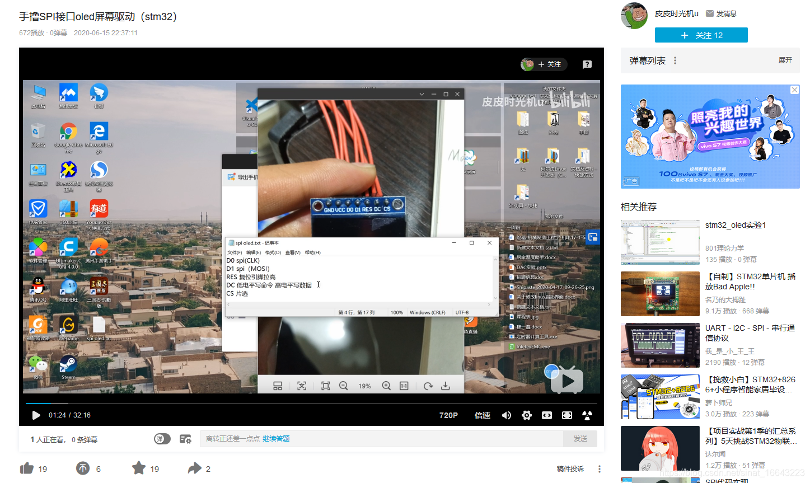The image size is (810, 483).
Task: Click 稿件投诉 report link
Action: pos(570,469)
